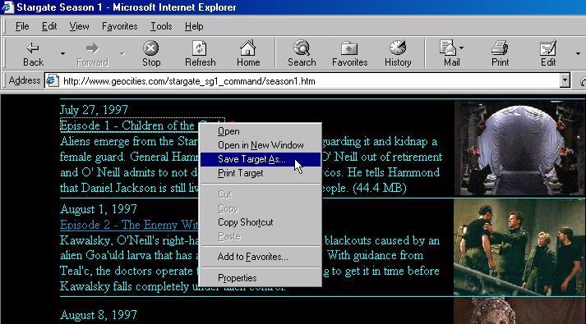Screen dimensions: 586x324
Task: Click the Back toolbar icon
Action: 33,48
